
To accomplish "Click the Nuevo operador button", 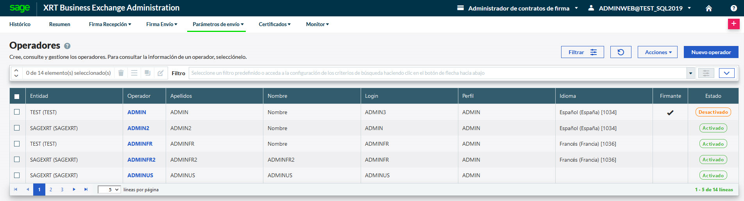I will 711,52.
